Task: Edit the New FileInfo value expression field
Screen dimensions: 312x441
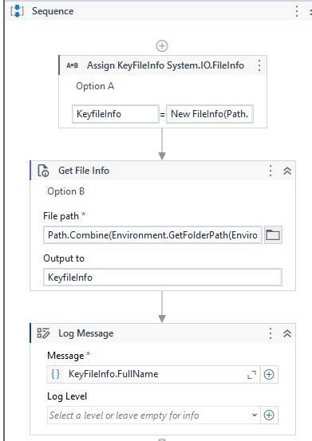Action: point(210,114)
